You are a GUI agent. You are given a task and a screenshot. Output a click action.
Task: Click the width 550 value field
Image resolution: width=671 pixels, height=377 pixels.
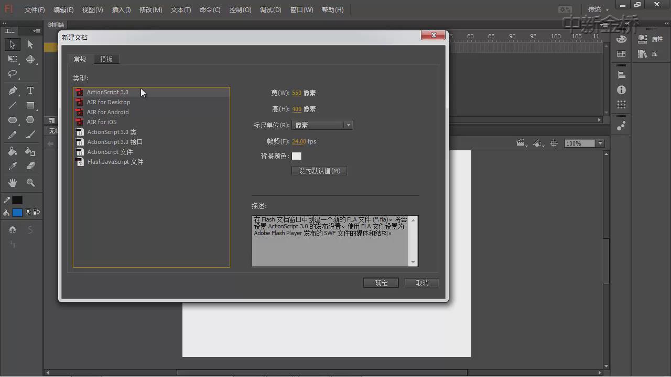(297, 93)
